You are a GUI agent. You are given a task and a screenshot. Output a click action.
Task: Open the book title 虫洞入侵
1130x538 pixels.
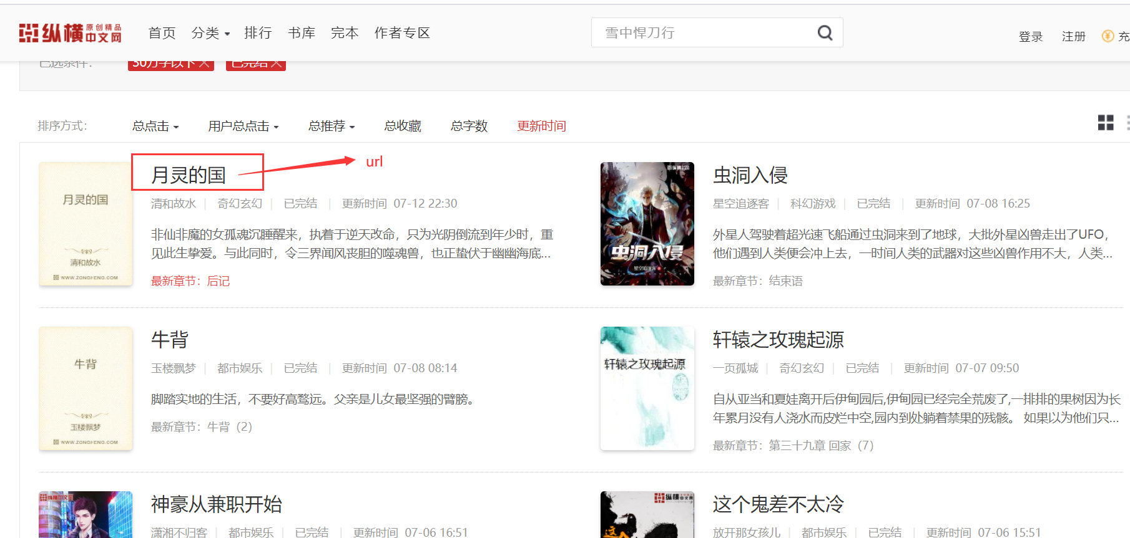(x=750, y=175)
